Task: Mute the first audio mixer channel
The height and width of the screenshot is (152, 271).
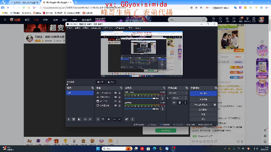Action: [158, 98]
